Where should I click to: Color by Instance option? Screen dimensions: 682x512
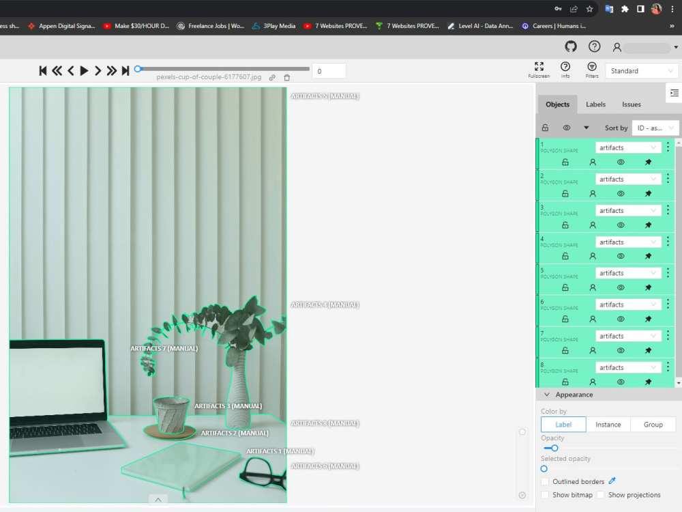point(608,425)
